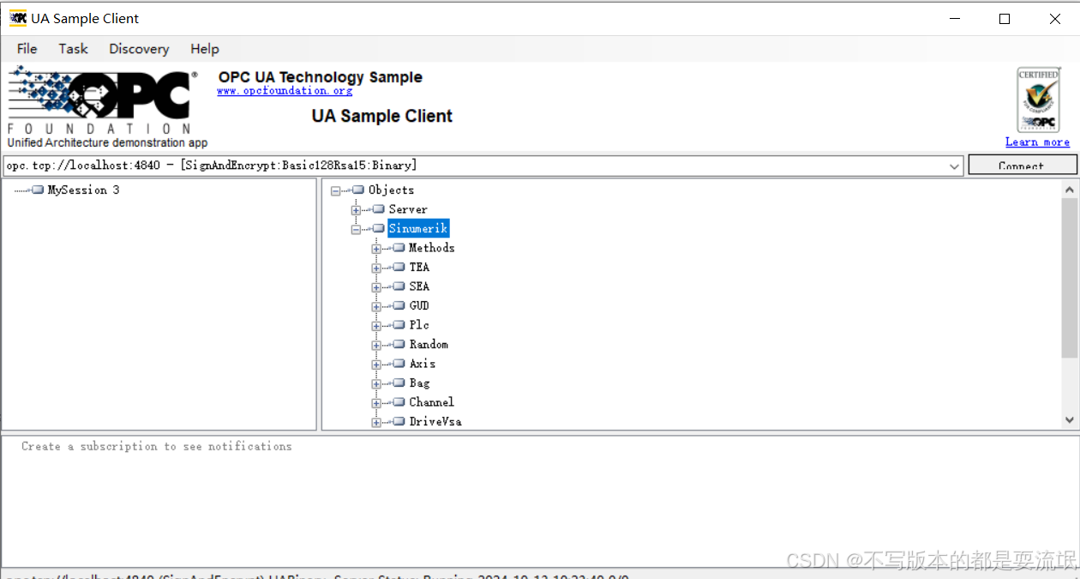Maximize the UA Sample Client window
The width and height of the screenshot is (1080, 579).
pos(1005,19)
